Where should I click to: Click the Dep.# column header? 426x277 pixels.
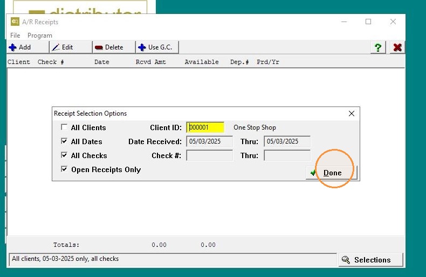[239, 62]
